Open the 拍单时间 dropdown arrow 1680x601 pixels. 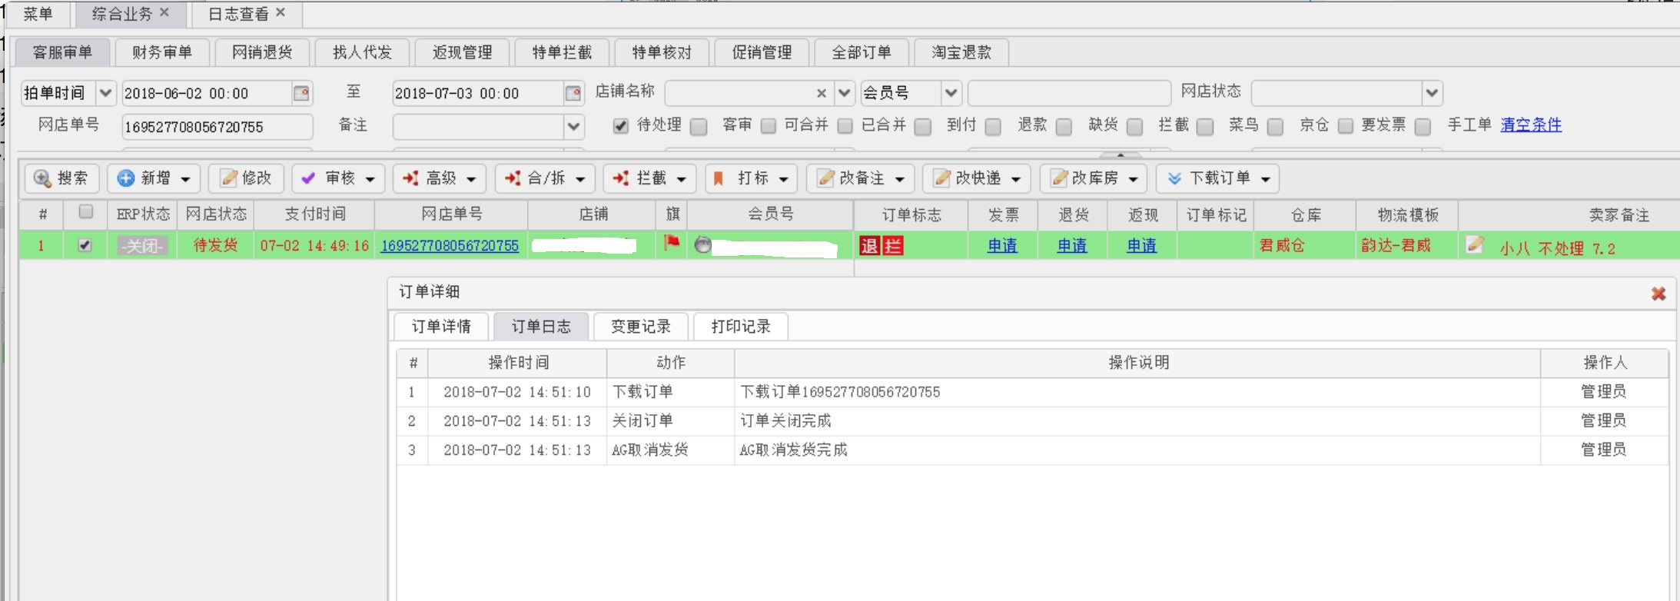(105, 93)
